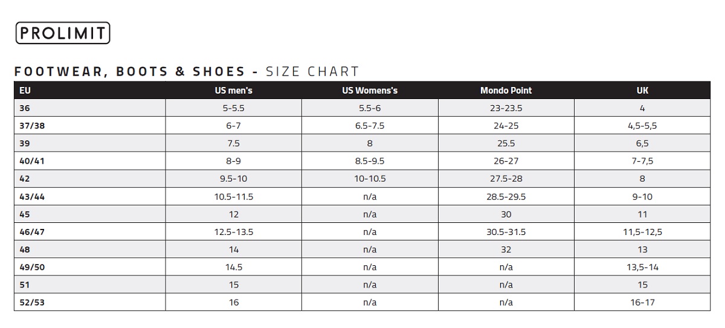Select the UK 16-17 cell

[642, 303]
